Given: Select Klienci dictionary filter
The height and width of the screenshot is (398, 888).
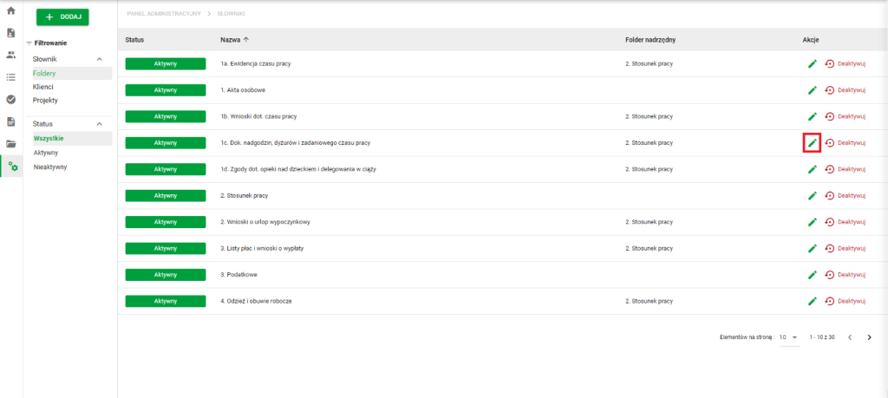Looking at the screenshot, I should point(43,88).
